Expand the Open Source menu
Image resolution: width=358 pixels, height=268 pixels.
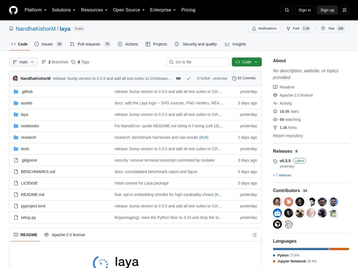tap(129, 10)
